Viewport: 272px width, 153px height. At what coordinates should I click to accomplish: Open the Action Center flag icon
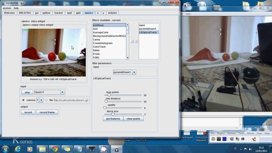coord(246,149)
